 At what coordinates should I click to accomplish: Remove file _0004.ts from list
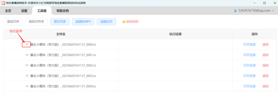[x=266, y=86]
